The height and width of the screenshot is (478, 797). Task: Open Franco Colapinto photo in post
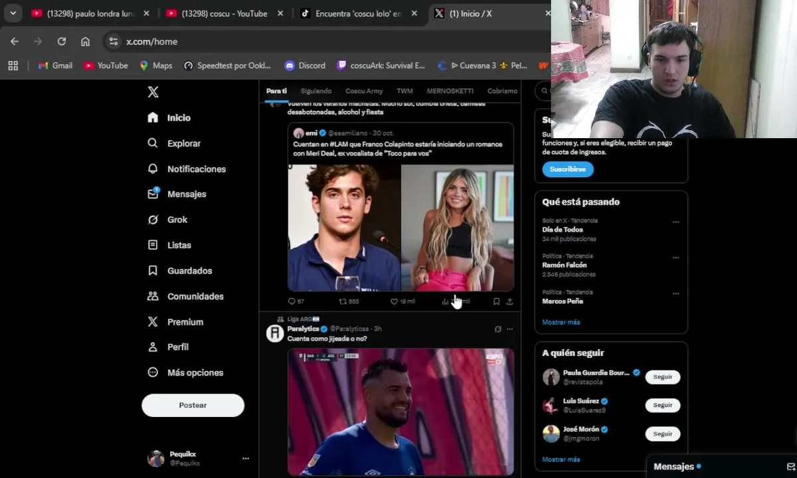pyautogui.click(x=344, y=228)
